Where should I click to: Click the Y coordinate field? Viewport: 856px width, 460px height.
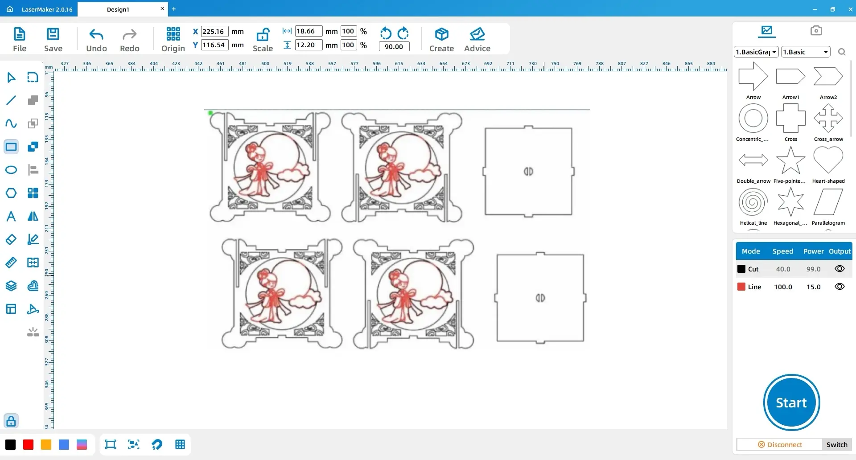pos(214,45)
